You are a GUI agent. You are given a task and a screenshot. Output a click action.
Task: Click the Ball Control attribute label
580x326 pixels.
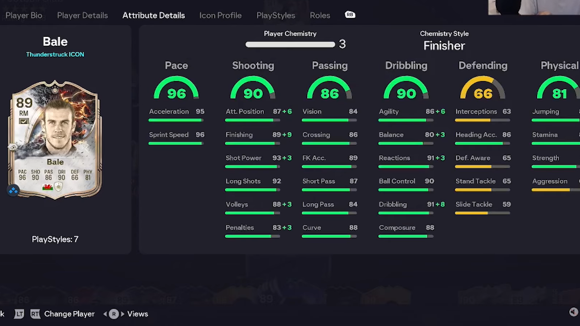[397, 181]
